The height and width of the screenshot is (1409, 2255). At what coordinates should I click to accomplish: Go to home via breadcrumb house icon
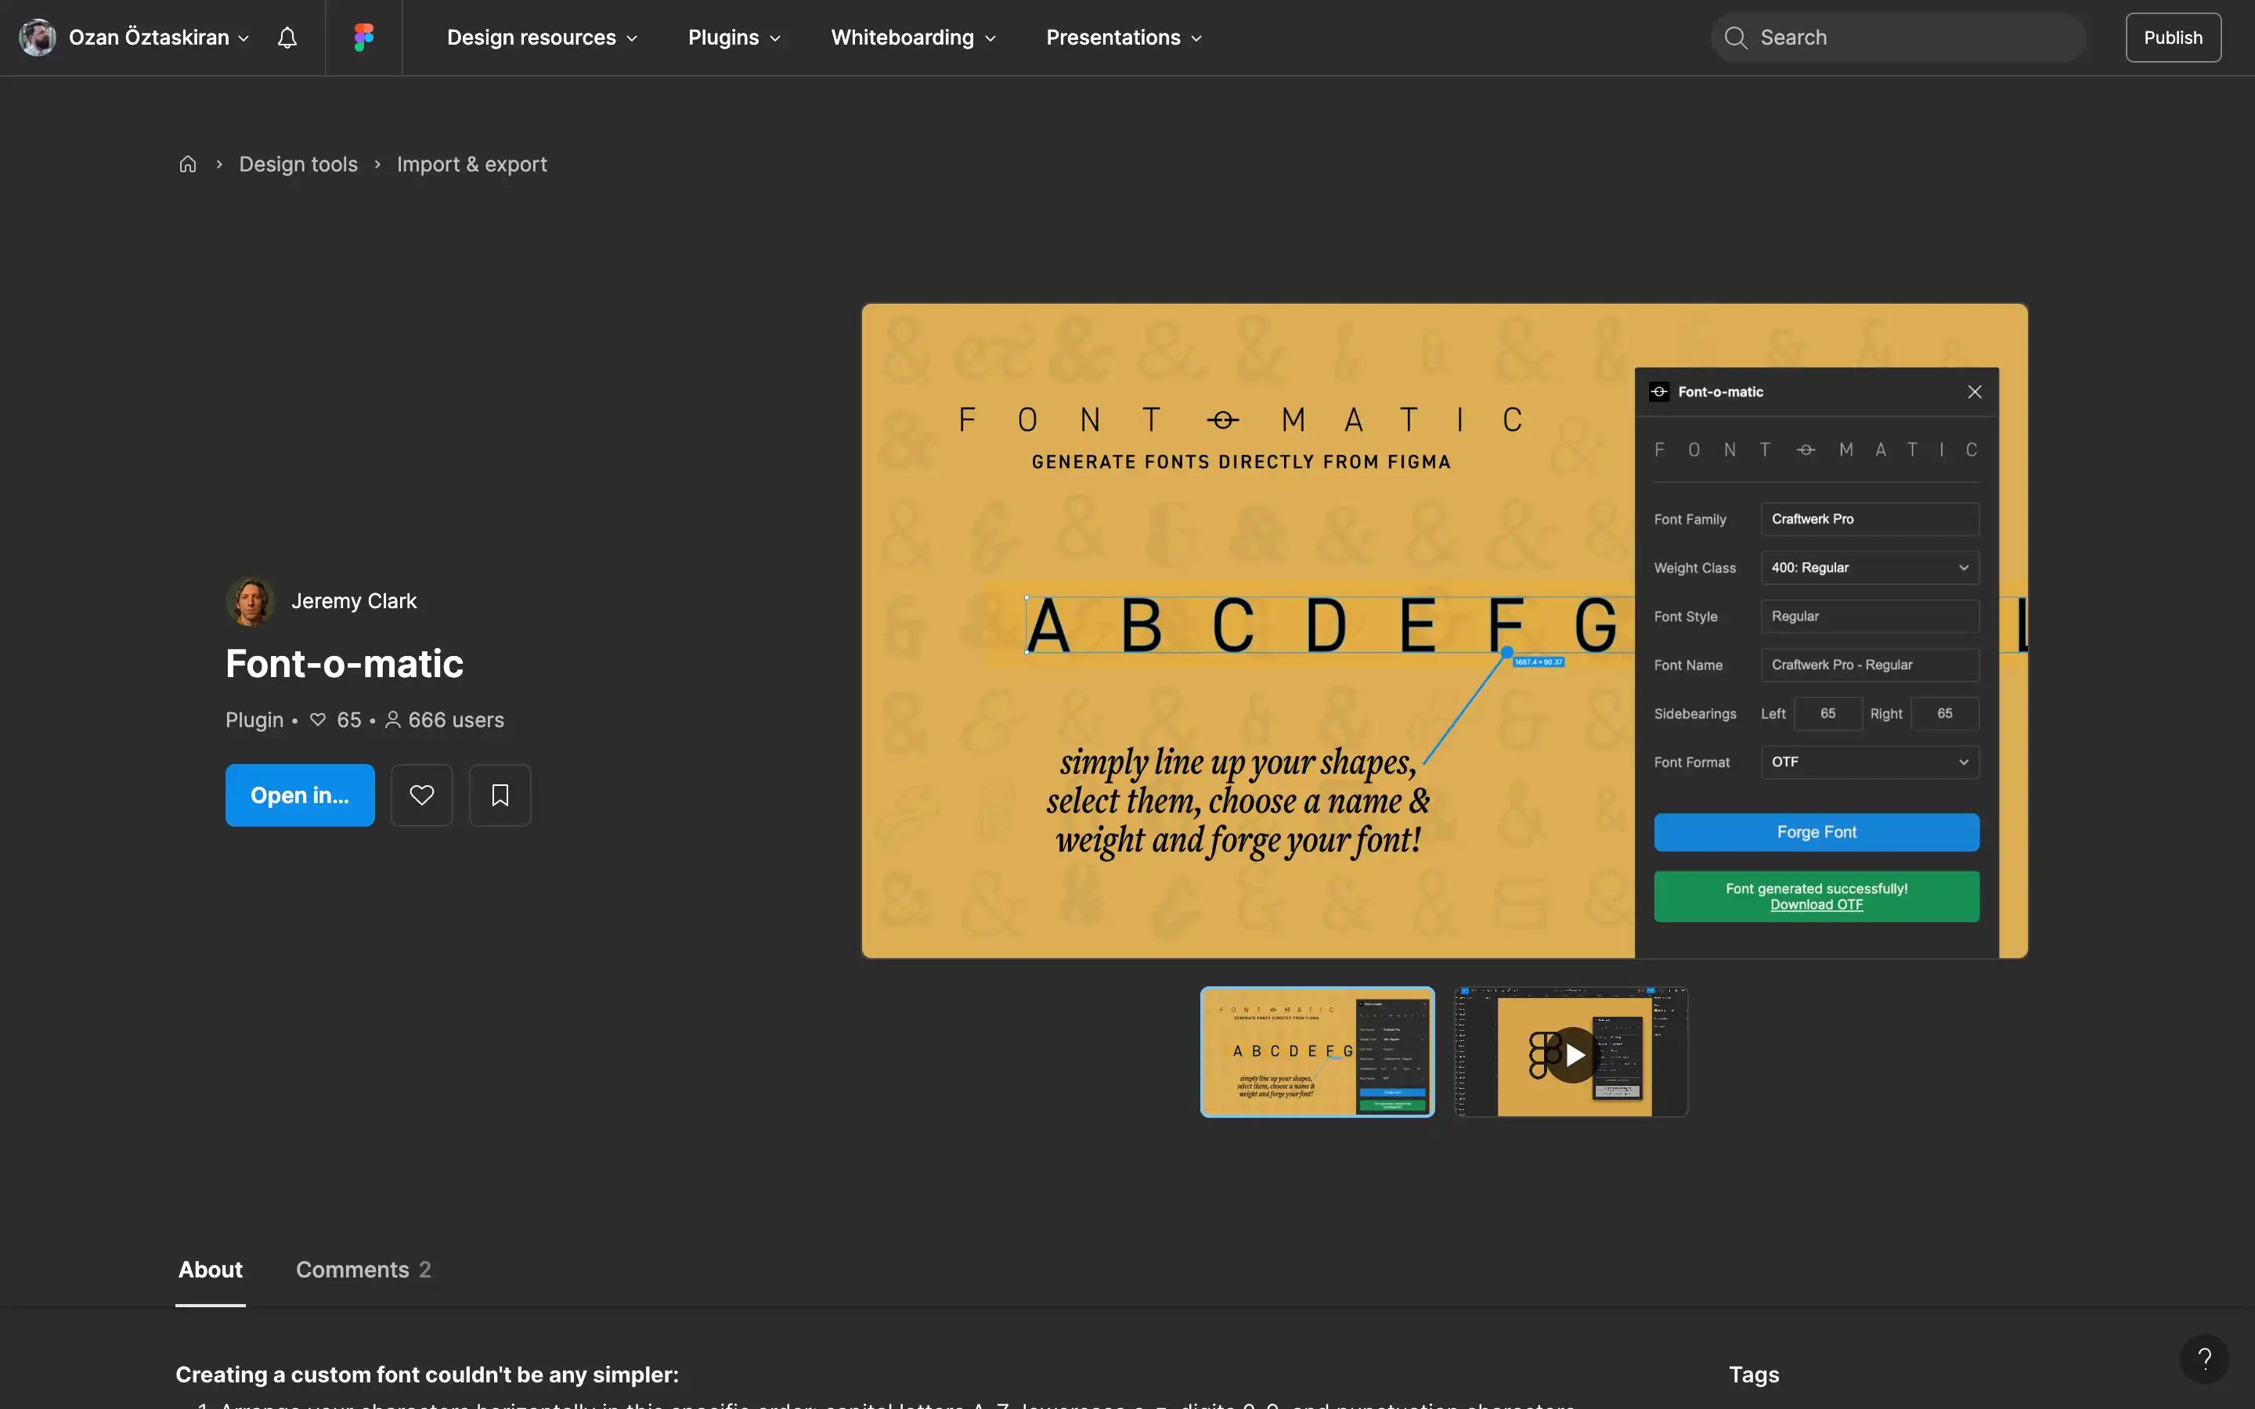(187, 164)
